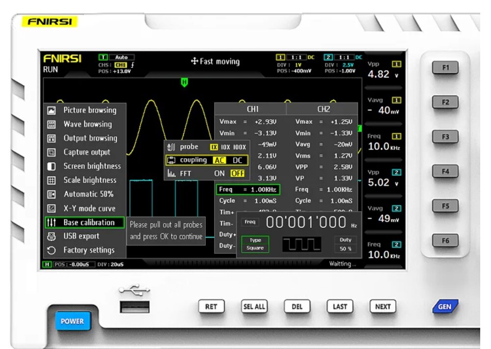Screen dimensions: 491x349
Task: Click the cyan channel 2 badge in header
Action: tap(328, 57)
